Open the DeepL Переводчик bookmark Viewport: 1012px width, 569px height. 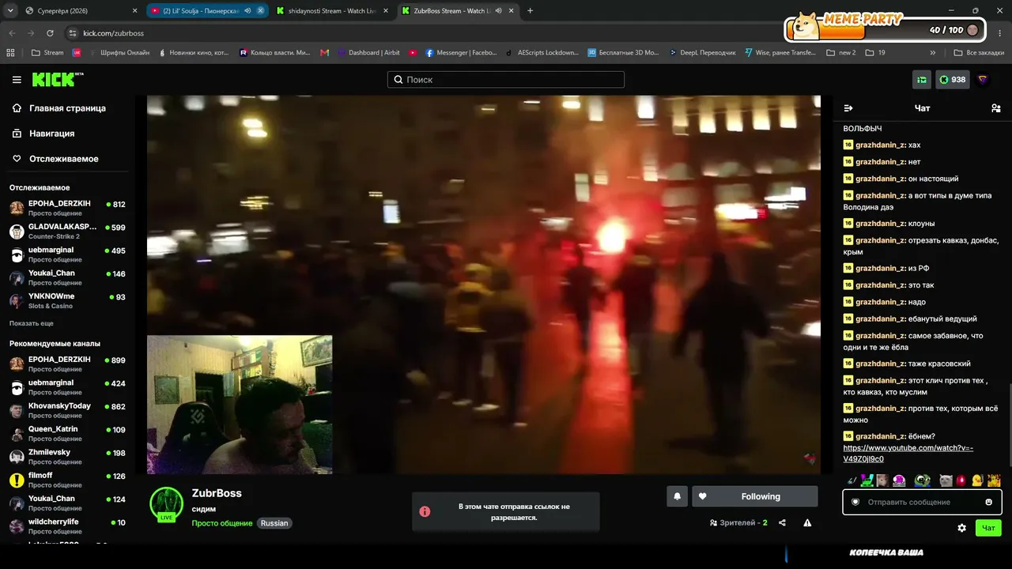click(x=701, y=53)
